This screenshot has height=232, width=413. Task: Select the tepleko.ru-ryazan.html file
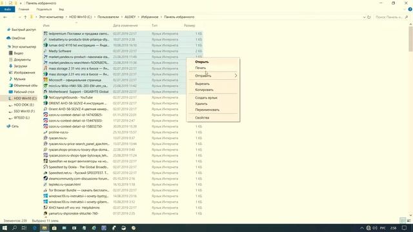click(x=65, y=184)
